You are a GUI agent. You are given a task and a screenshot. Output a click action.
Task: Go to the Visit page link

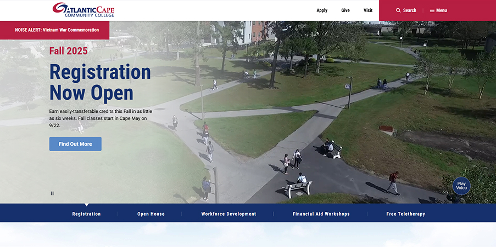click(x=368, y=10)
